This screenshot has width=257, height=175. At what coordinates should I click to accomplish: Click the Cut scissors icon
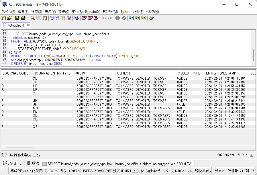(33, 18)
